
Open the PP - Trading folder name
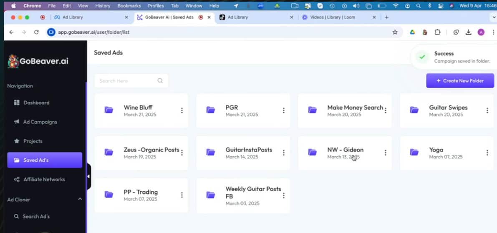pos(141,192)
